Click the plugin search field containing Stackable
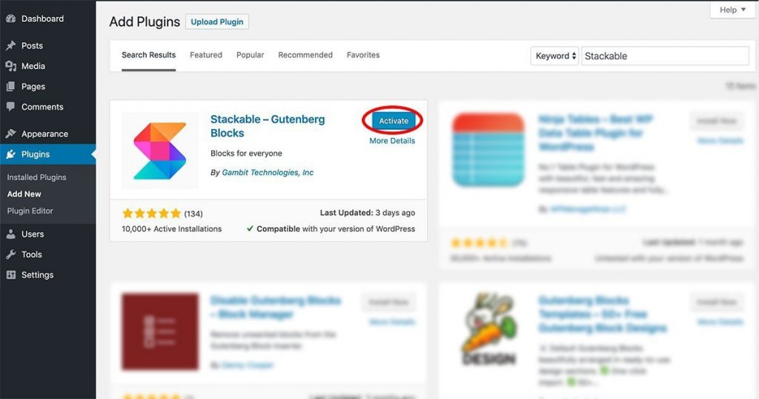759x399 pixels. [x=665, y=56]
